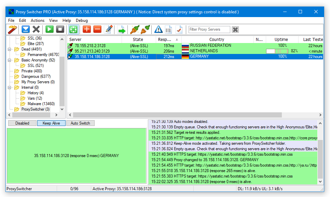Click the server list horizontal scrollbar
Screen dimensions: 330x197
[177, 115]
